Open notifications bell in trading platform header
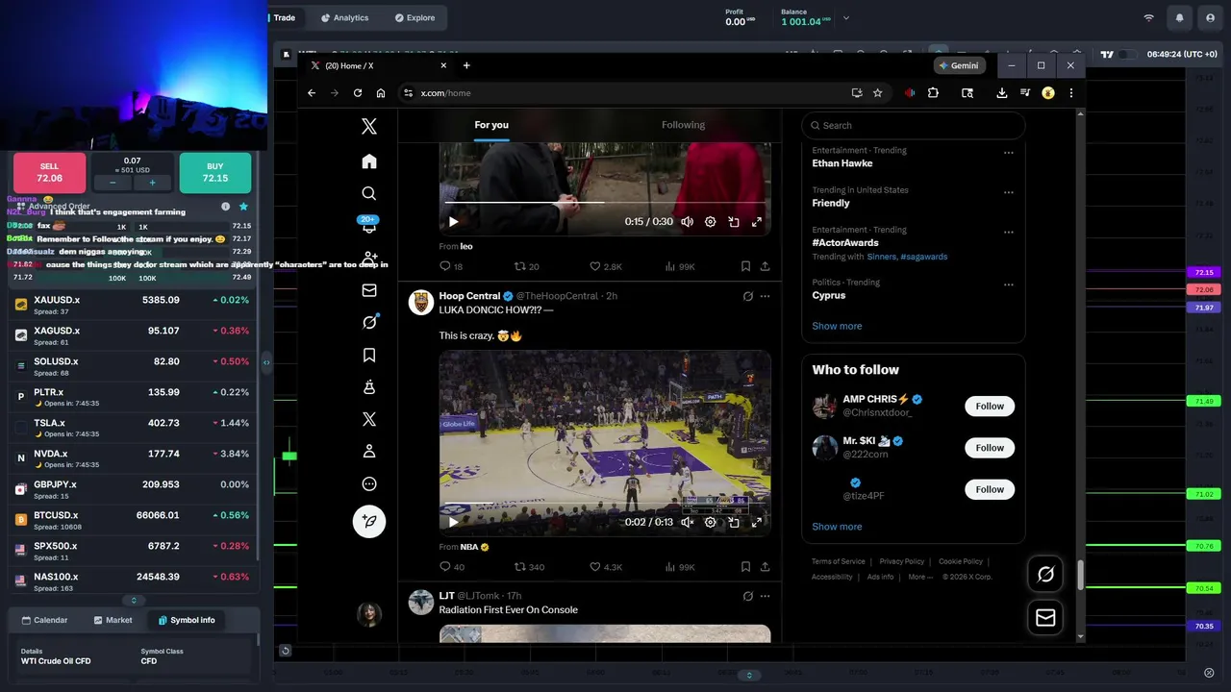1231x692 pixels. pos(1179,17)
